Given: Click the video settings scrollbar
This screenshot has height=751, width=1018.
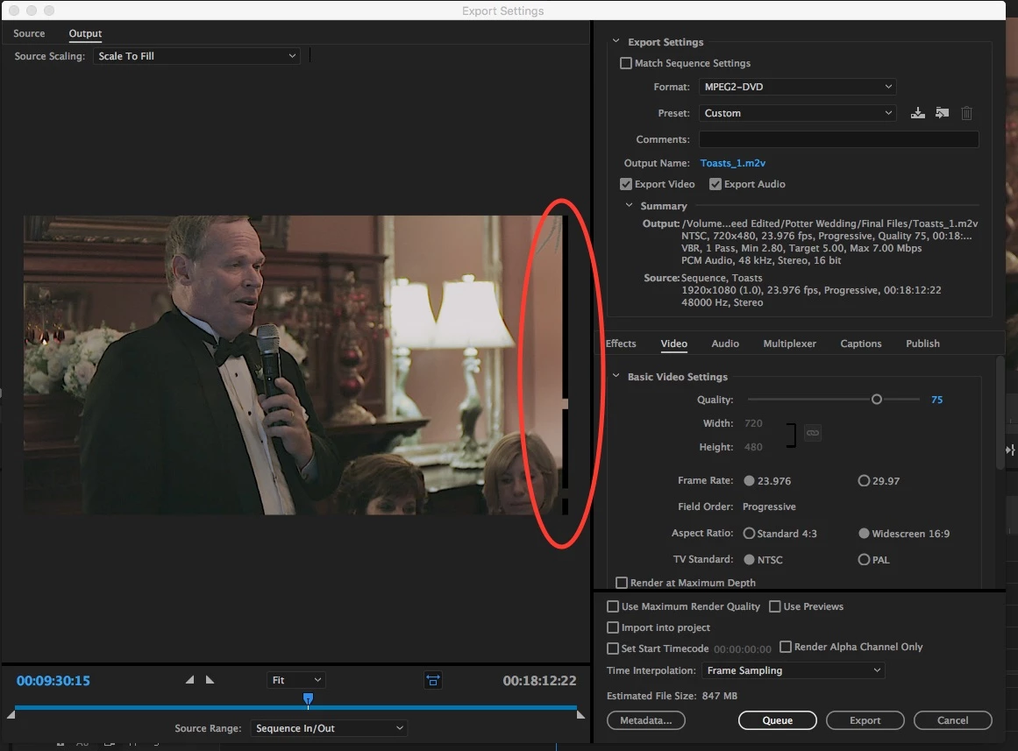Looking at the screenshot, I should tap(1000, 412).
